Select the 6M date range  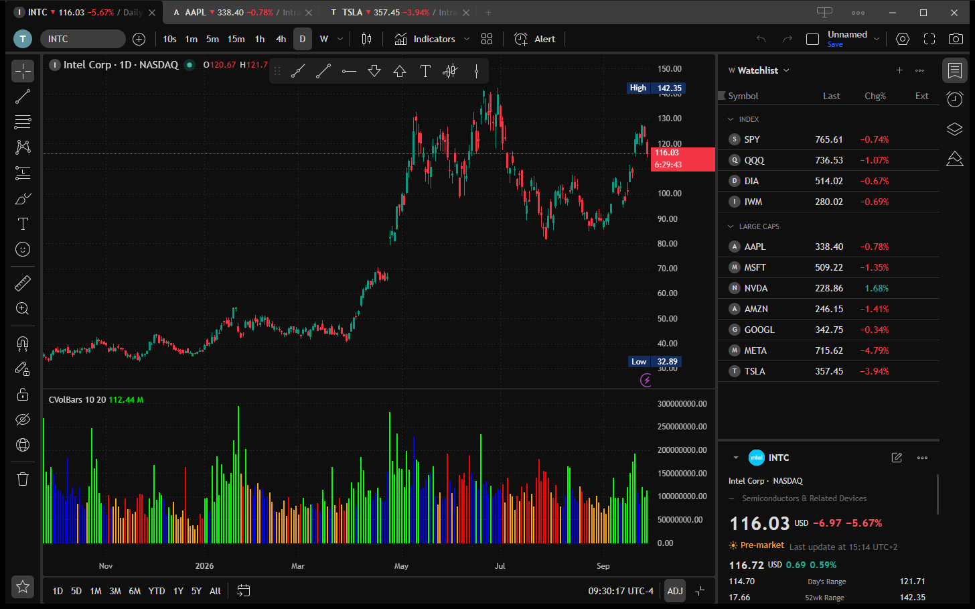click(x=135, y=591)
